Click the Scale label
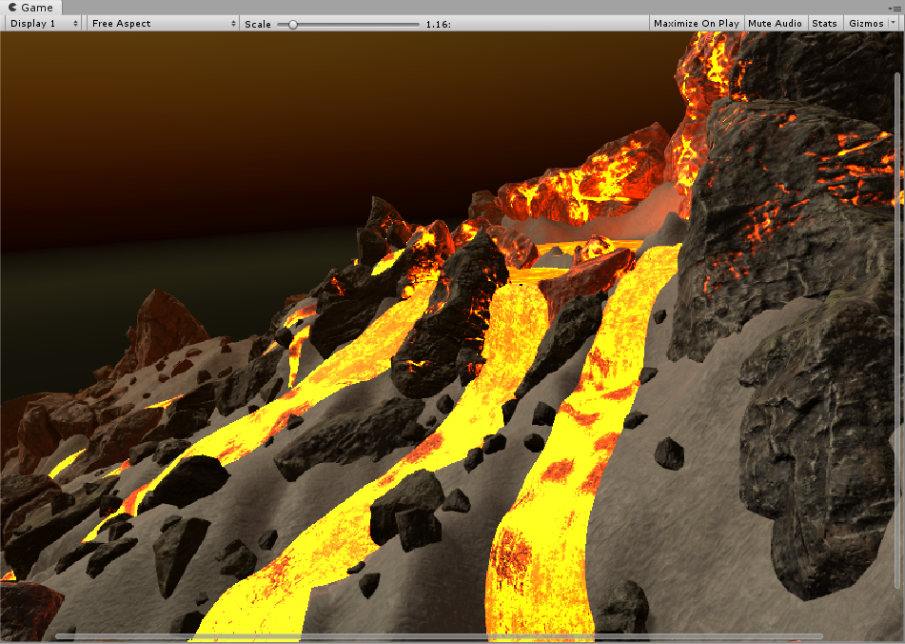The height and width of the screenshot is (644, 905). (258, 24)
